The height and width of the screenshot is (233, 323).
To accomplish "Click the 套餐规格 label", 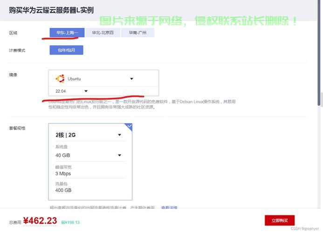I will (x=17, y=128).
